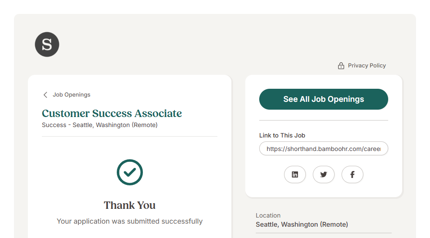Viewport: 430px width, 238px height.
Task: Click the Customer Success Associate job title
Action: pos(112,114)
